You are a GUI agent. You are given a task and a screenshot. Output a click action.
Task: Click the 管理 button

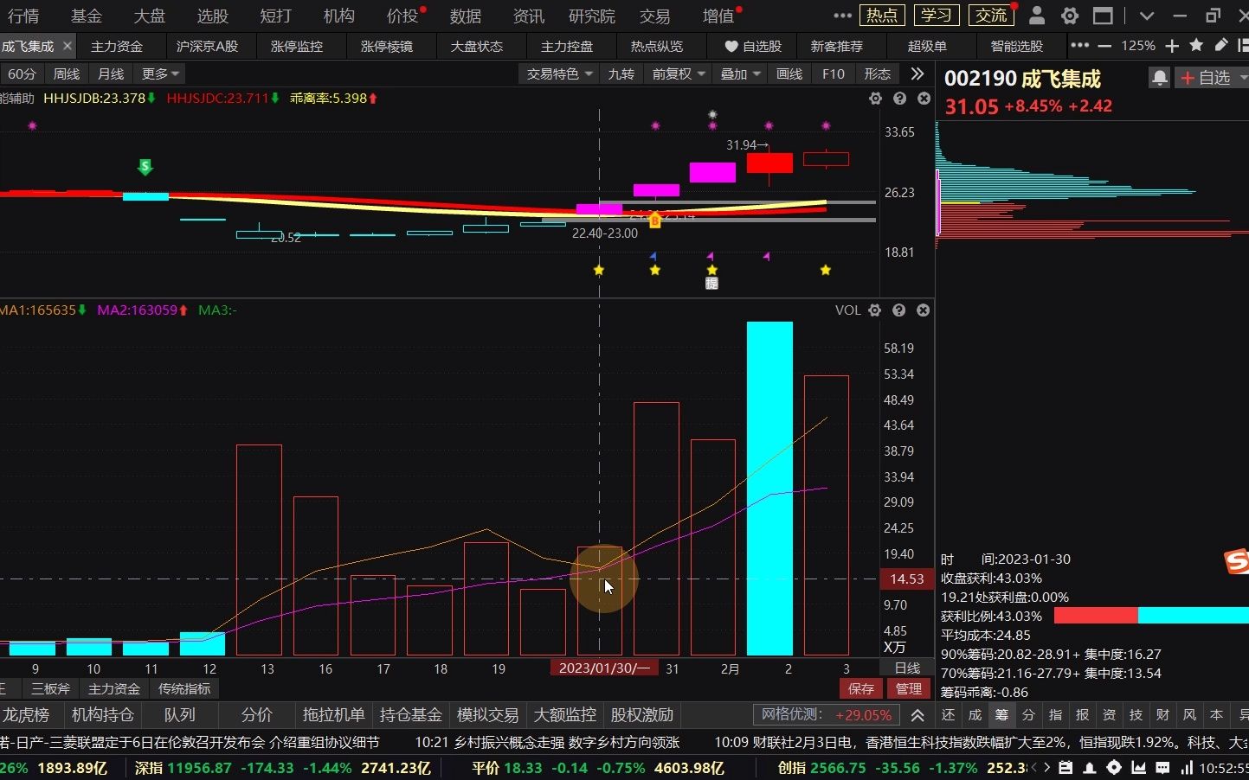pos(908,688)
